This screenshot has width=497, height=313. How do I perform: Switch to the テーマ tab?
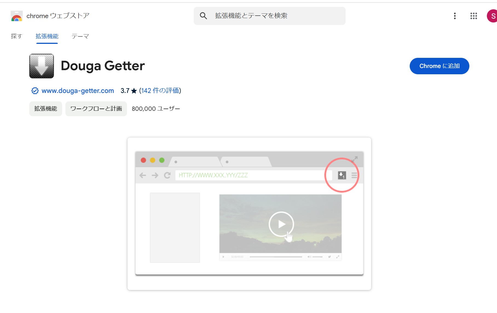(x=80, y=36)
